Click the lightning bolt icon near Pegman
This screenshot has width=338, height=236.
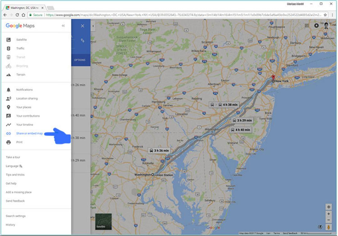click(320, 227)
